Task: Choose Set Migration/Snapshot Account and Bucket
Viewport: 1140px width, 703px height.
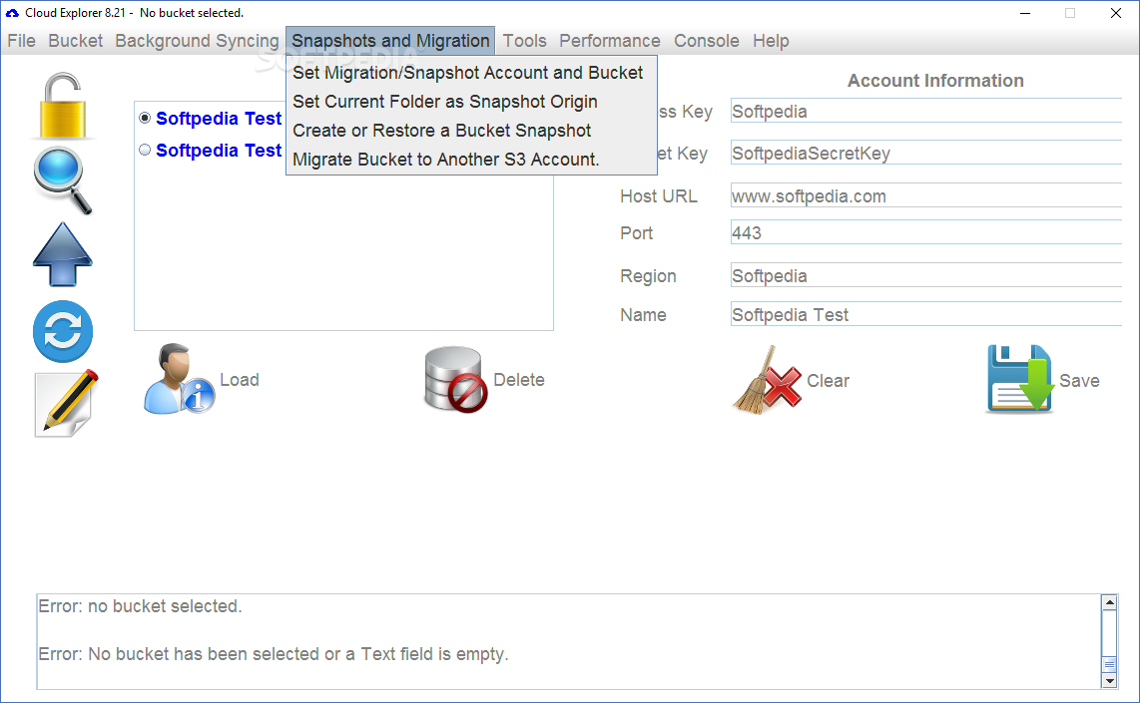Action: click(x=471, y=73)
